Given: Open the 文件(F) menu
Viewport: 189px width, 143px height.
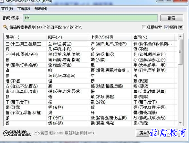Looking at the screenshot, I should (x=7, y=8).
